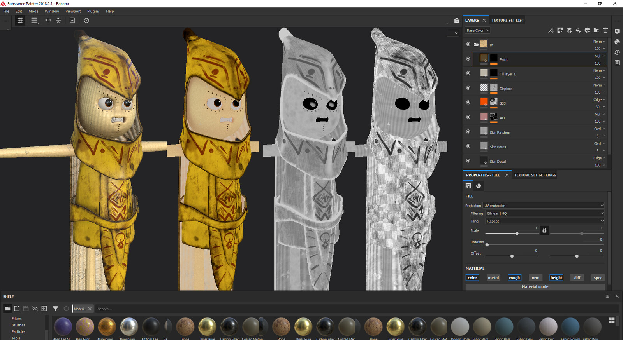Change SSS layer Cdge blend mode
The height and width of the screenshot is (340, 623).
point(599,100)
